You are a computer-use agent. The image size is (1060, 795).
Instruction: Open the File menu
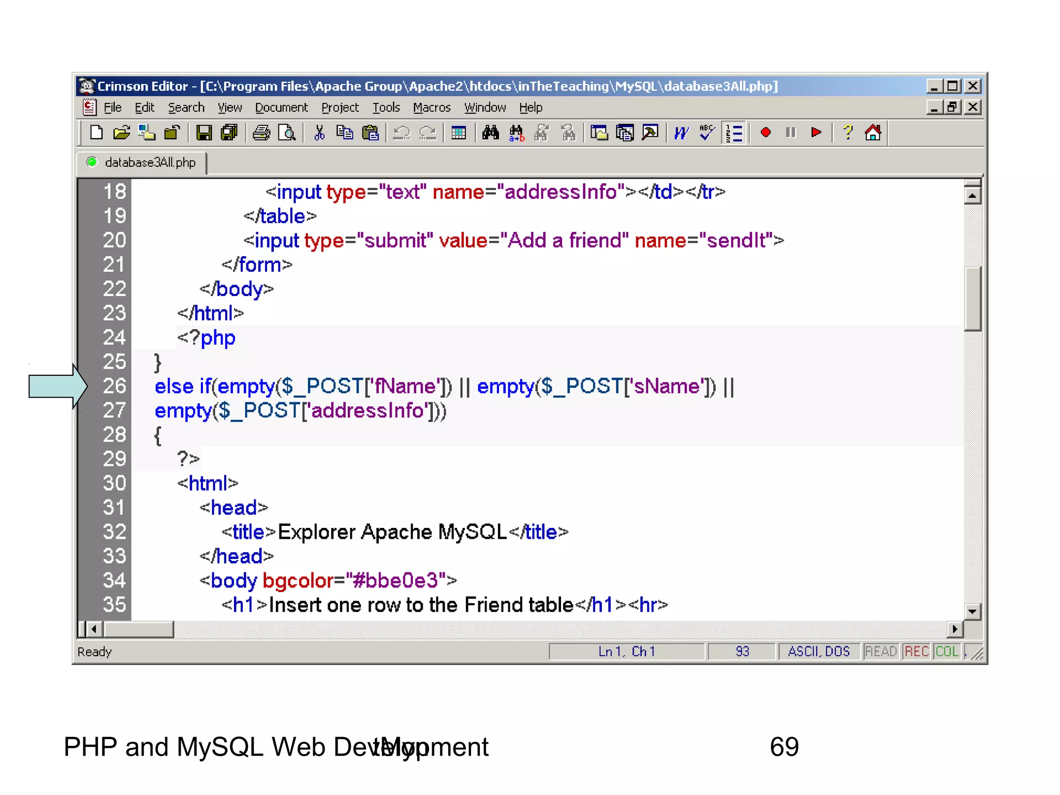112,108
